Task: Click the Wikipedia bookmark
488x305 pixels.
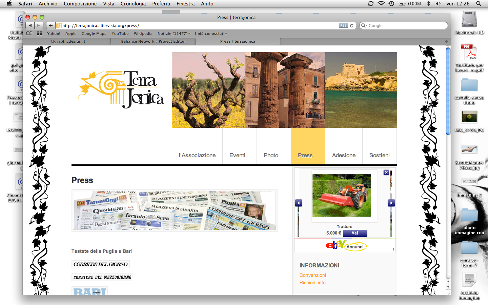Action: coord(143,34)
